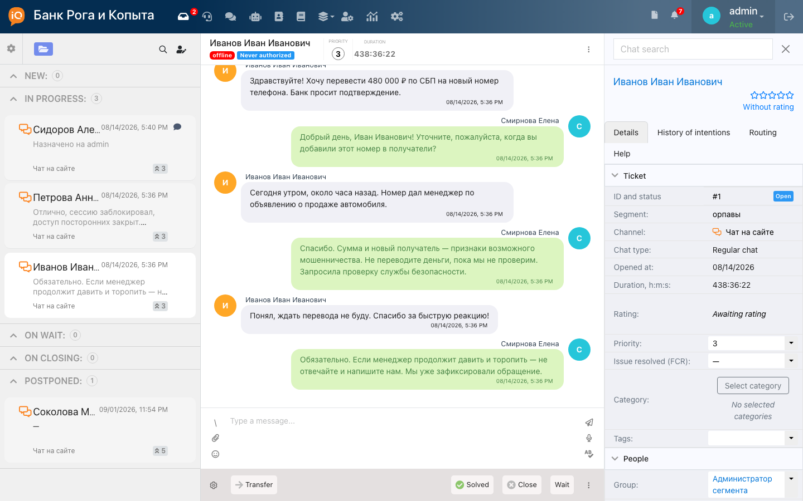
Task: Open the headset operator icon in top bar
Action: pyautogui.click(x=207, y=17)
